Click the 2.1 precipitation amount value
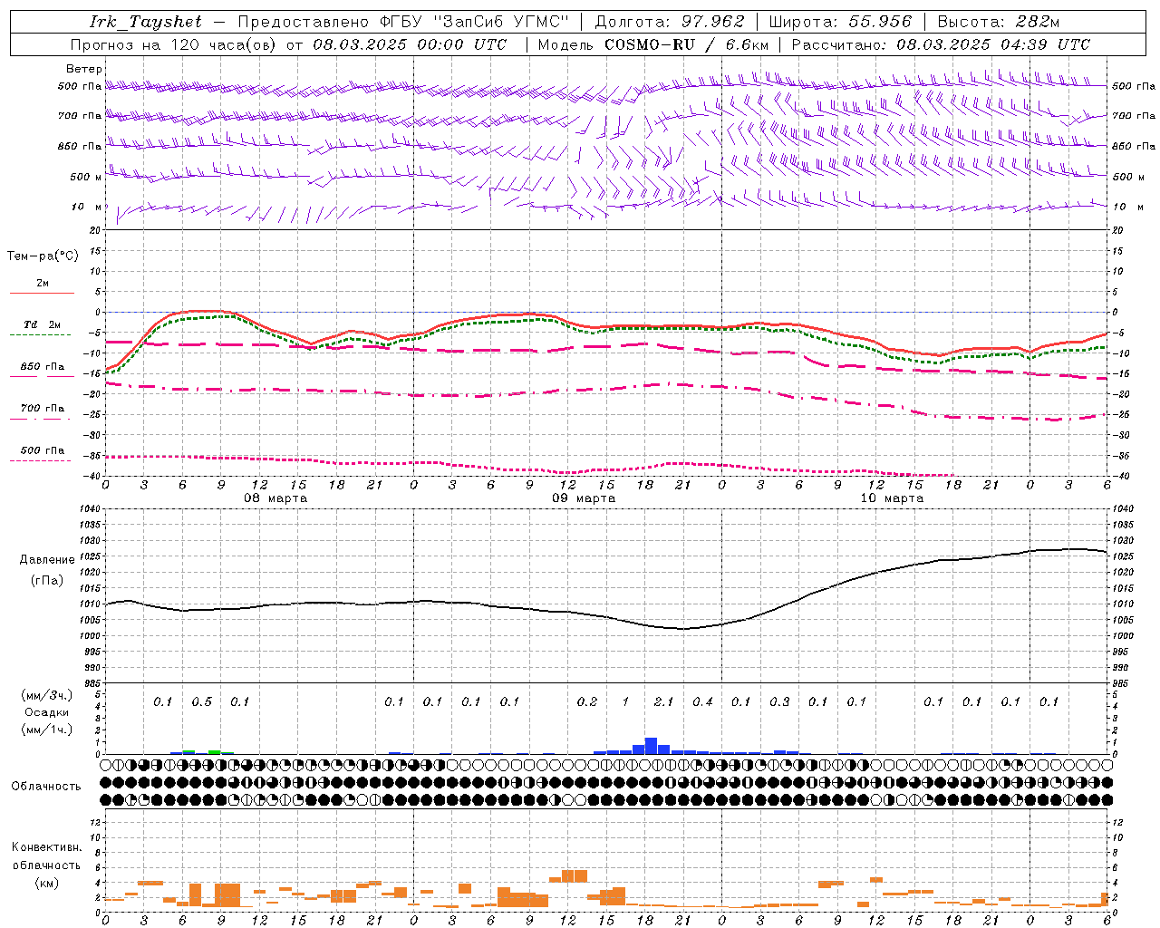Screen dimensions: 1160x928 663,701
